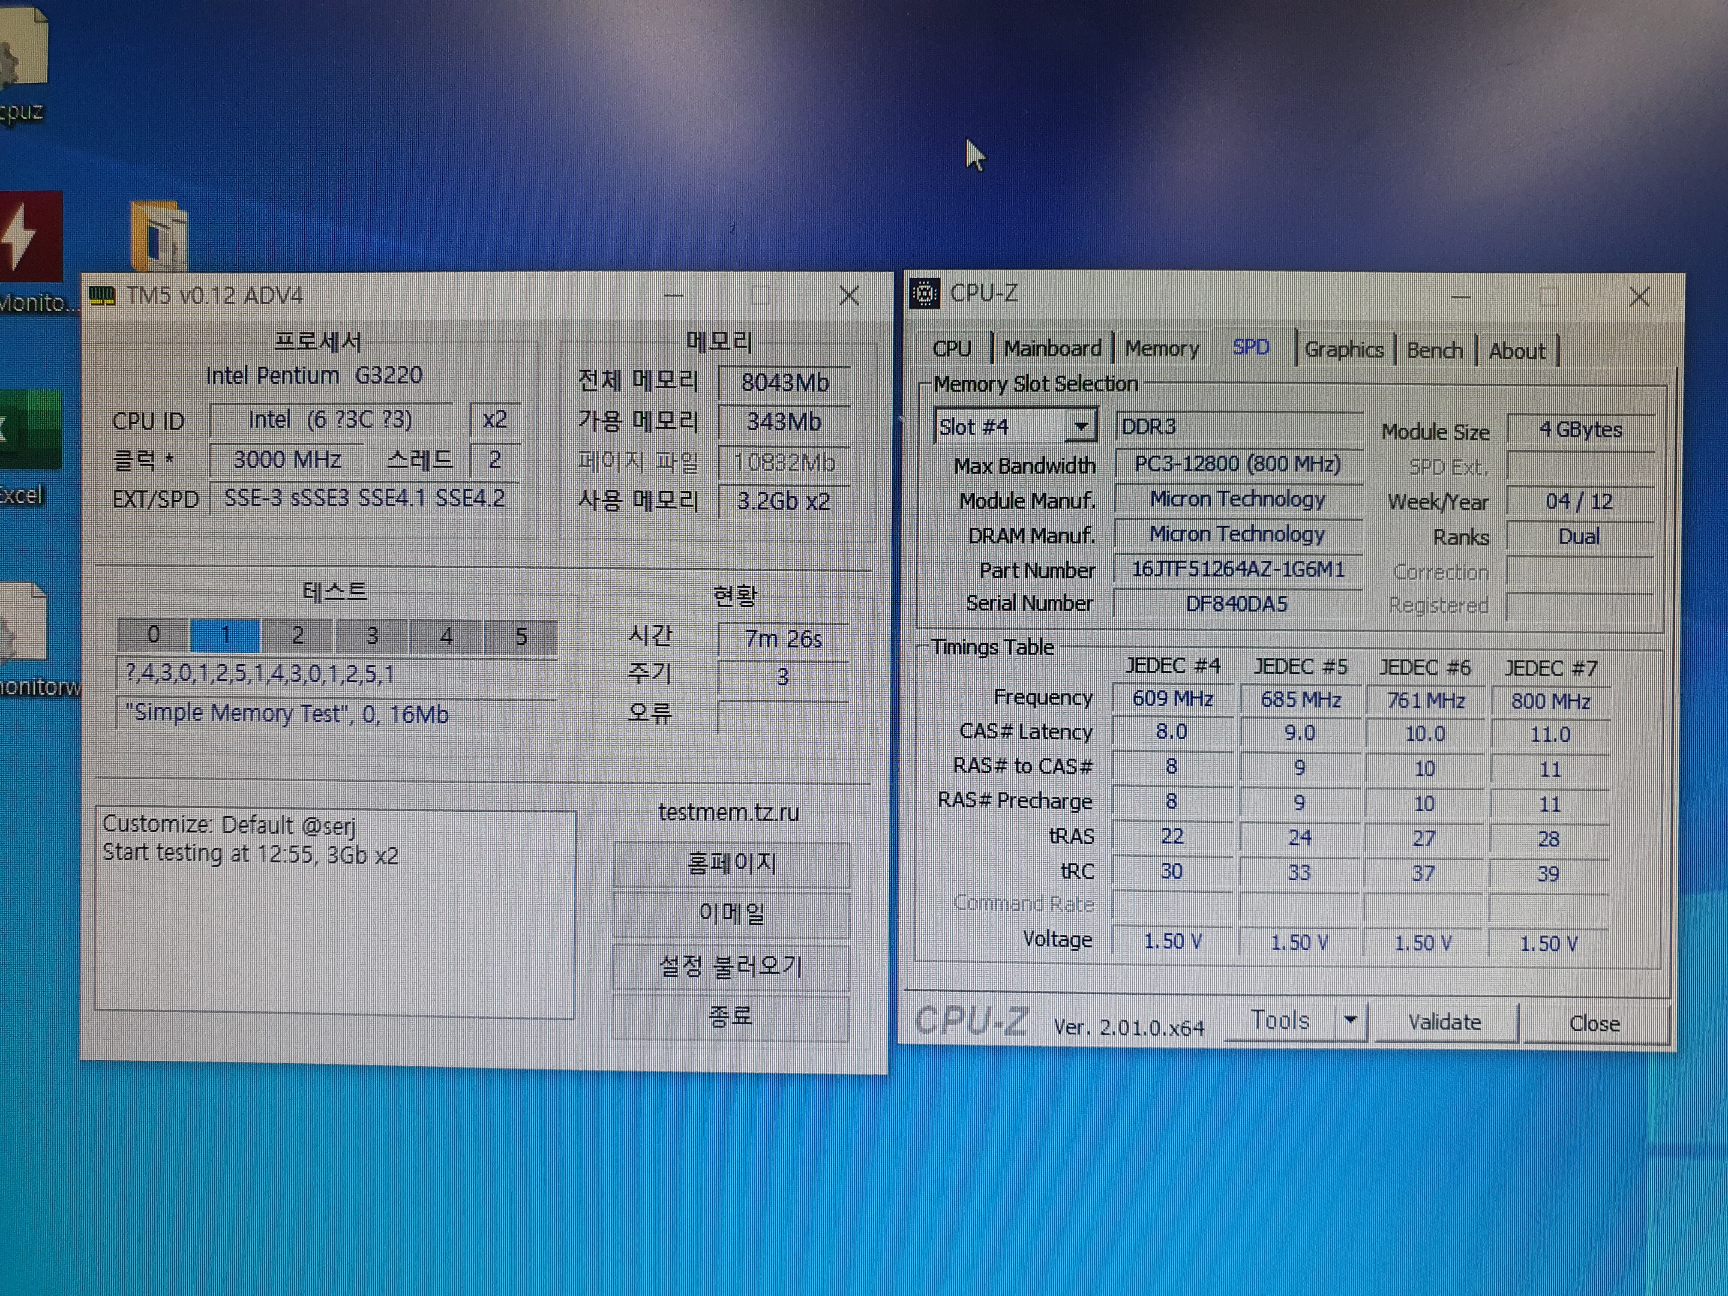Click the JEDEC #4 tRAS value 22
Image resolution: width=1728 pixels, height=1296 pixels.
pos(1172,837)
